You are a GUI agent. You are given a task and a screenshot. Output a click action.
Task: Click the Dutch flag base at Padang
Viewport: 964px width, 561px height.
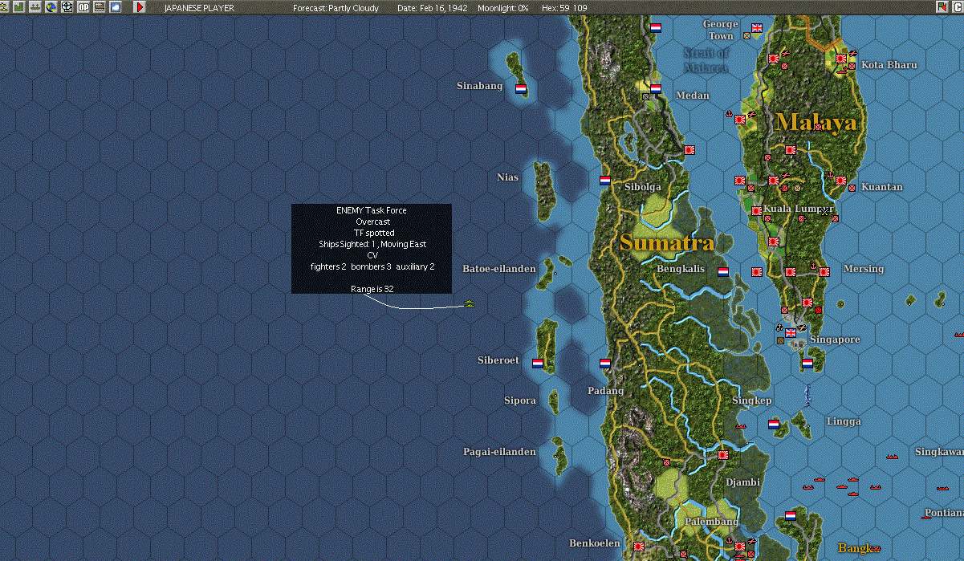[x=605, y=363]
